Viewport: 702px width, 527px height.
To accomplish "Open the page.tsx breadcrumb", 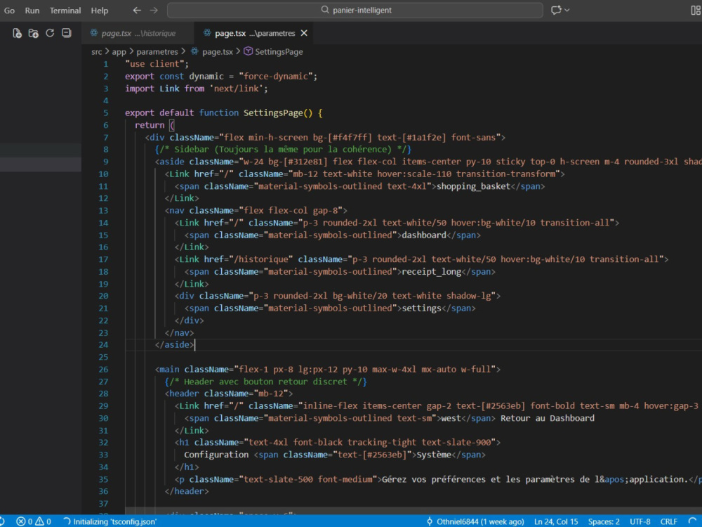I will (217, 52).
